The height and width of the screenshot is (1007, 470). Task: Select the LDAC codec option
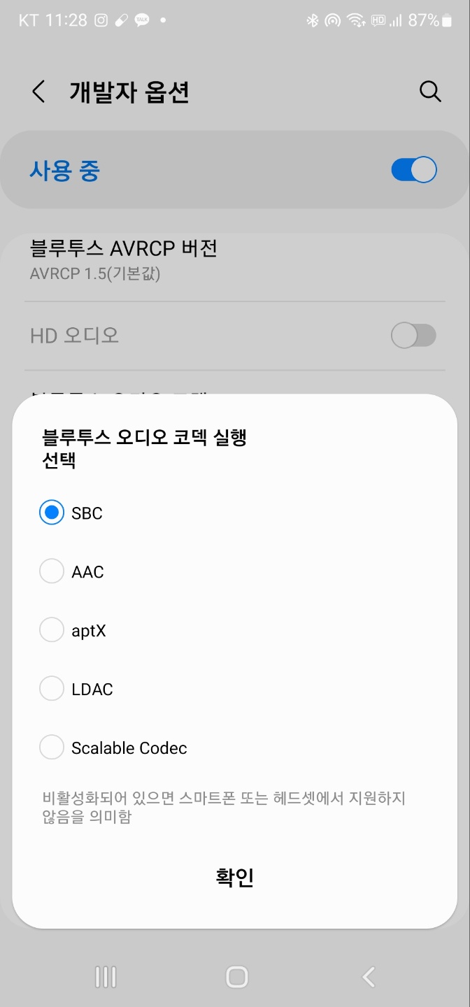coord(52,690)
